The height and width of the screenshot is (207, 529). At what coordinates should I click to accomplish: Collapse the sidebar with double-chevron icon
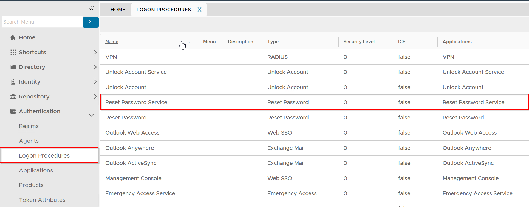(x=91, y=8)
